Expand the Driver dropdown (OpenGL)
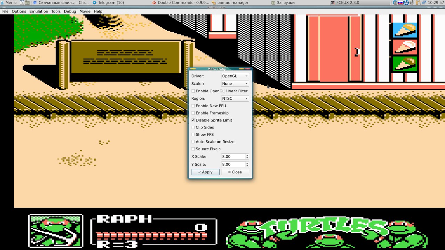This screenshot has height=250, width=445. tap(235, 76)
